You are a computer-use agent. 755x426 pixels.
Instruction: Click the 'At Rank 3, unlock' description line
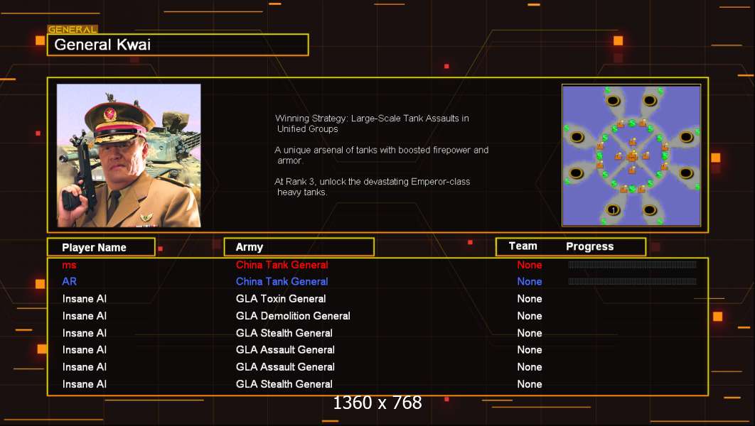373,187
